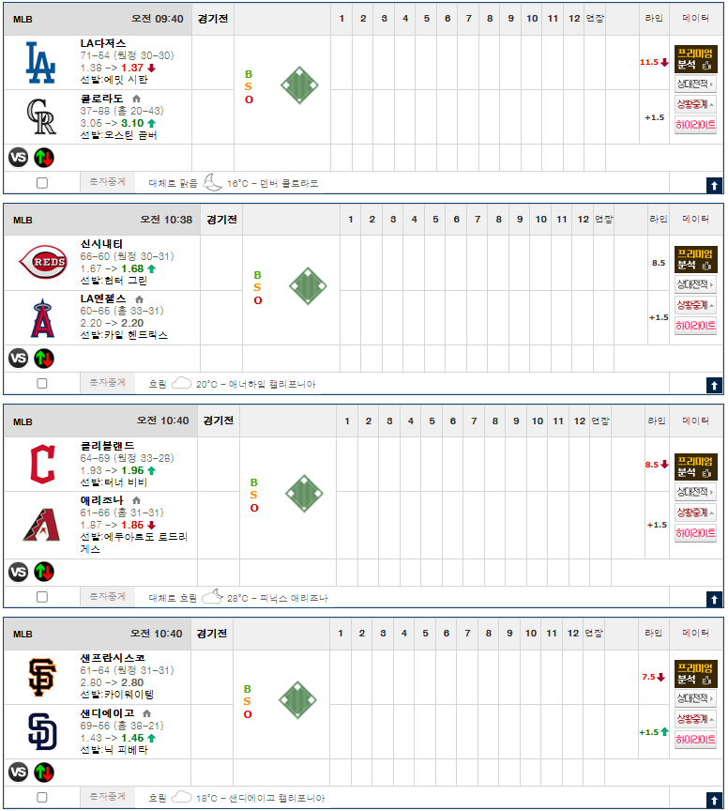Expand 상황중계 in the Dodgers game
The height and width of the screenshot is (811, 728).
(x=695, y=104)
